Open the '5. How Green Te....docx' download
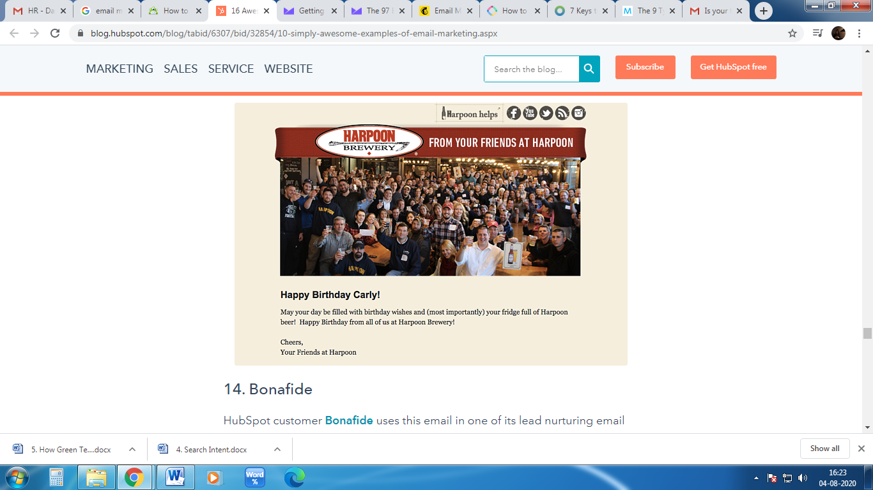The width and height of the screenshot is (873, 490). point(70,449)
